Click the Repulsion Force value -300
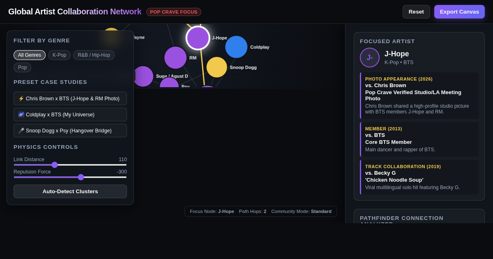 click(x=122, y=172)
